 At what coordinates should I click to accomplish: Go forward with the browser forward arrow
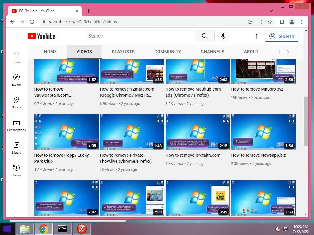coord(22,22)
